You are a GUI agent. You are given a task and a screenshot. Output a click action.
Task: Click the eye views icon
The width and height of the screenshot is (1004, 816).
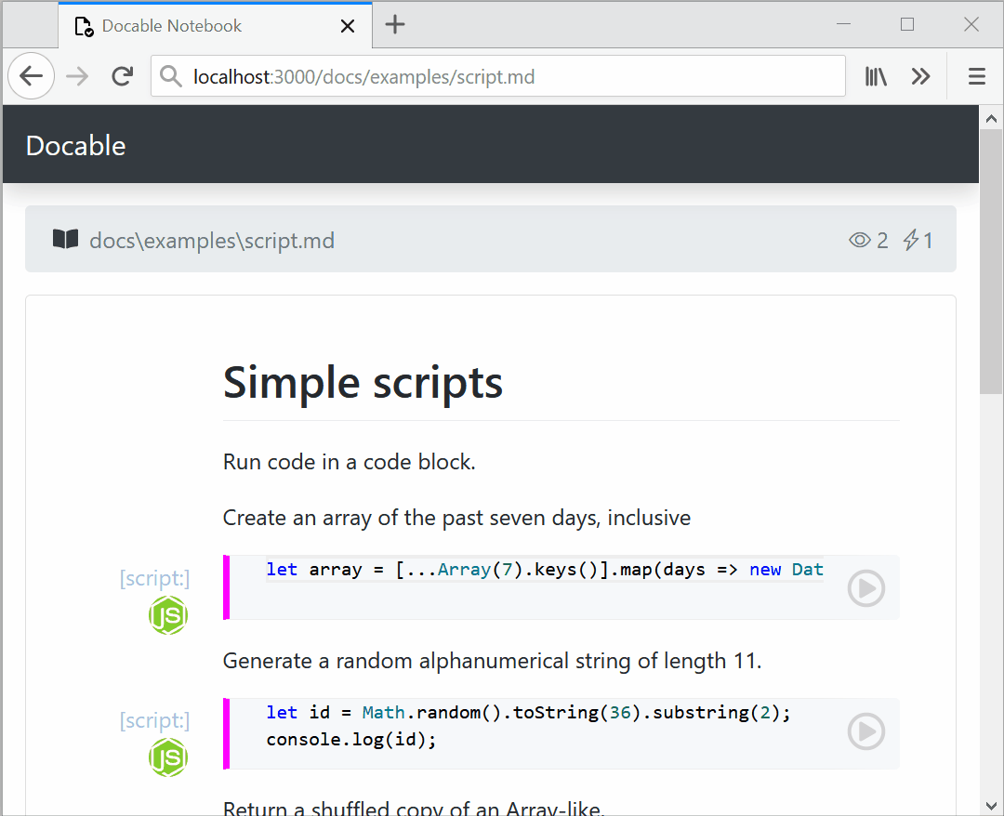(x=860, y=241)
